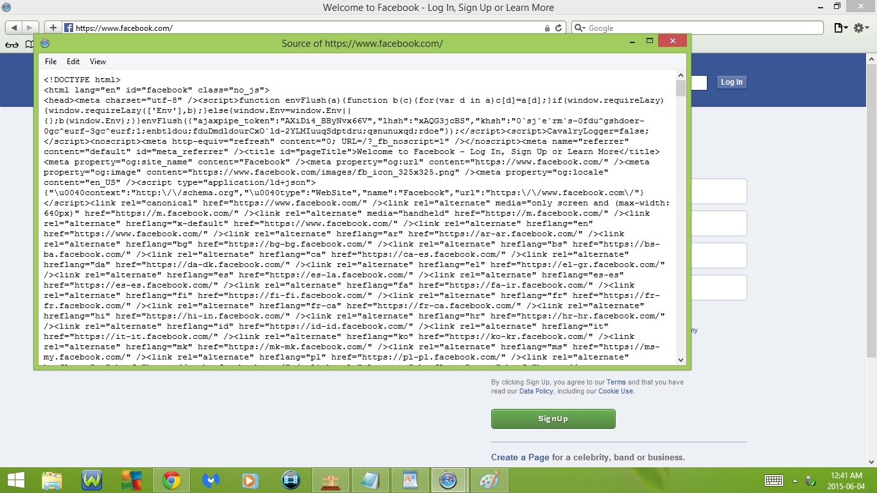The image size is (877, 493).
Task: Add bookmark with the plus button
Action: click(x=53, y=28)
